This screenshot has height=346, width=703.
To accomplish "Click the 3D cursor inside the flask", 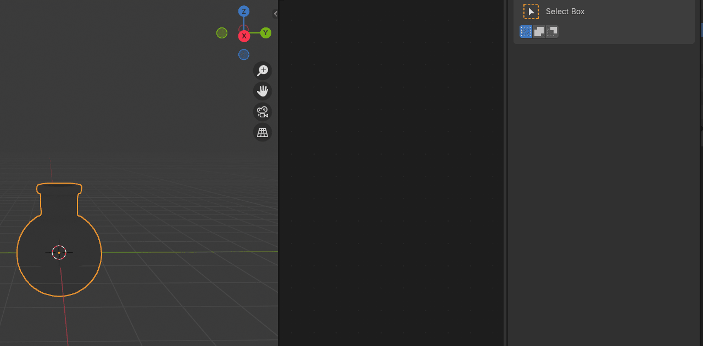I will tap(59, 252).
